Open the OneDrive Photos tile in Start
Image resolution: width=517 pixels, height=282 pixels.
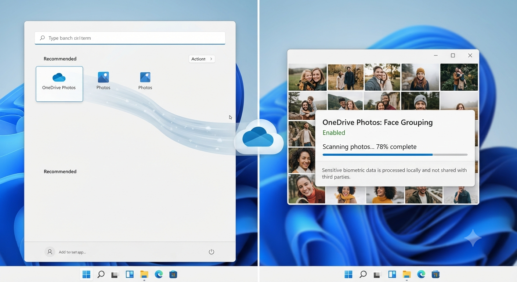coord(59,84)
